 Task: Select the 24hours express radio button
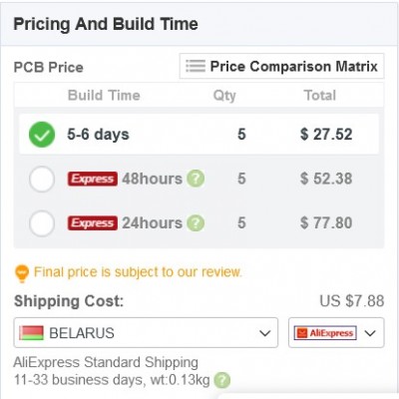(x=42, y=223)
